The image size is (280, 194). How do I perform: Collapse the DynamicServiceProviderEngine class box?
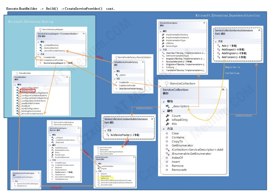pyautogui.click(x=38, y=173)
